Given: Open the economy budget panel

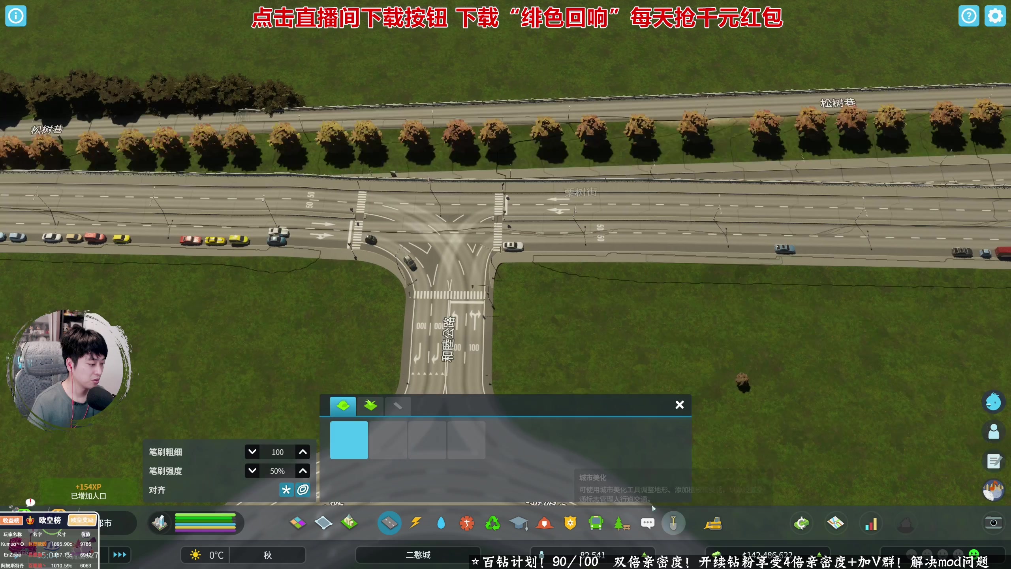Looking at the screenshot, I should pyautogui.click(x=801, y=523).
